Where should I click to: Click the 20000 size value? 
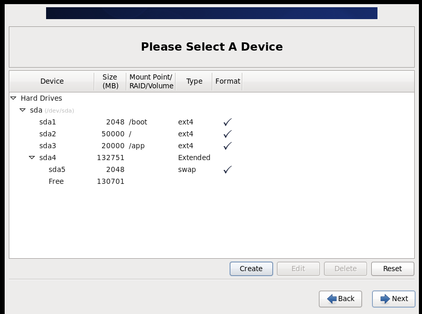click(x=113, y=146)
